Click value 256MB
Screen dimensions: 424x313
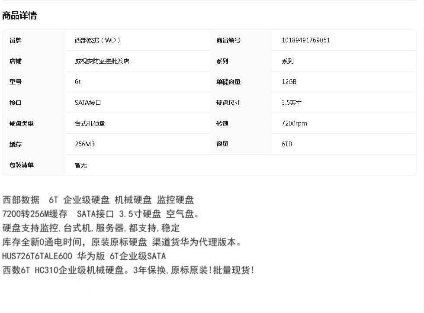pos(85,144)
